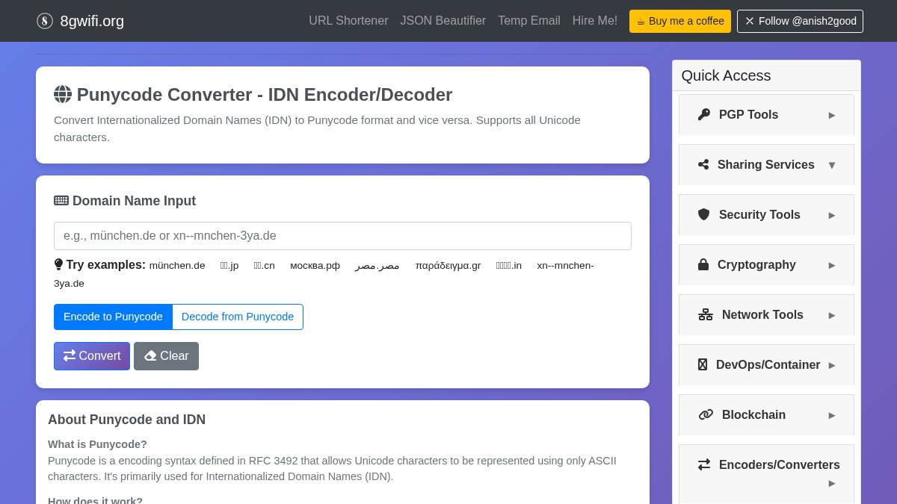The height and width of the screenshot is (504, 897).
Task: Try the .in example domain
Action: [509, 266]
